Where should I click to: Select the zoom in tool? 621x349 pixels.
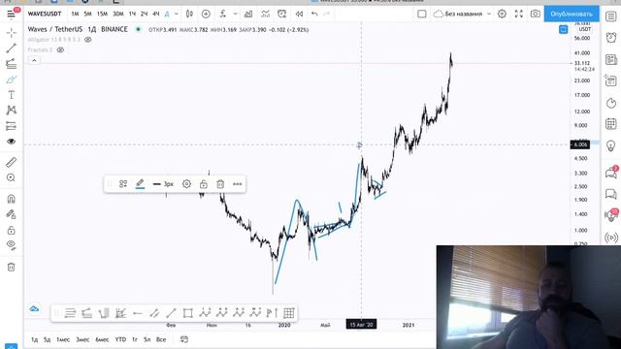coord(11,177)
